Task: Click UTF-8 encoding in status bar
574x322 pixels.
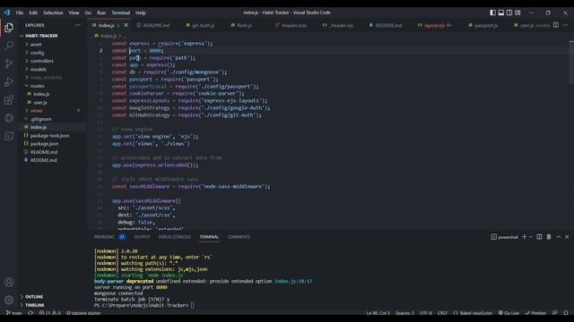Action: pos(426,313)
